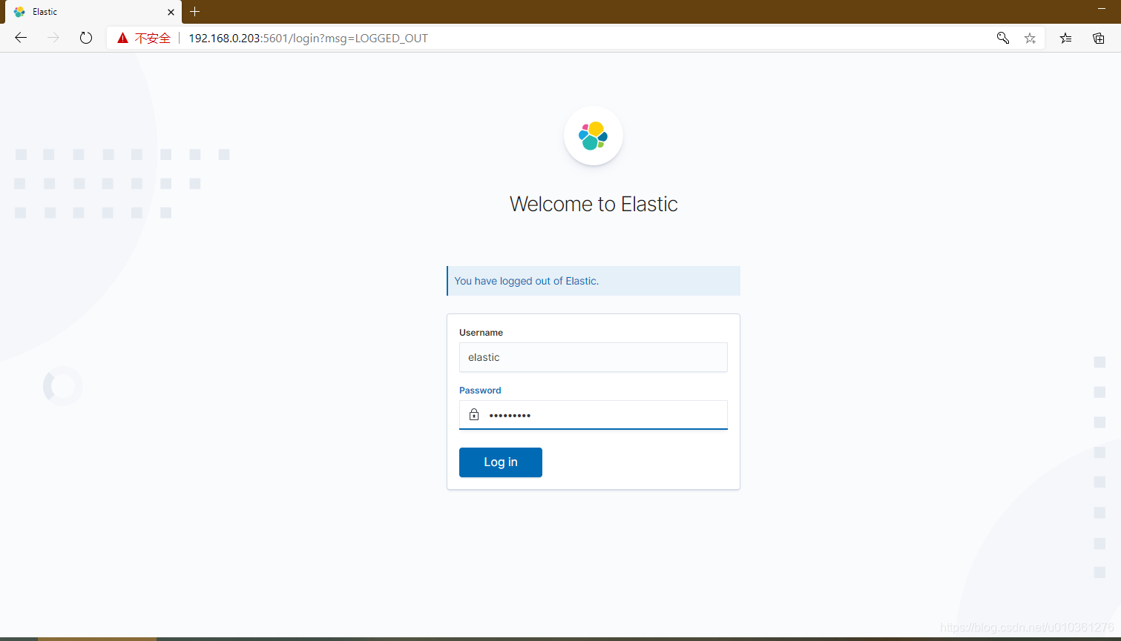Click the red not-secure warning triangle
Image resolution: width=1121 pixels, height=641 pixels.
pyautogui.click(x=123, y=38)
